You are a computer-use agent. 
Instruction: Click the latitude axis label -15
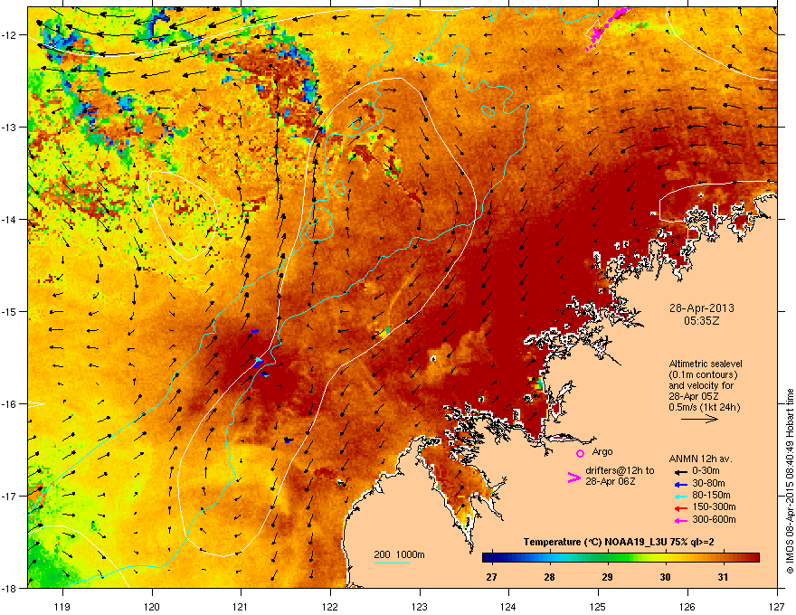[9, 311]
